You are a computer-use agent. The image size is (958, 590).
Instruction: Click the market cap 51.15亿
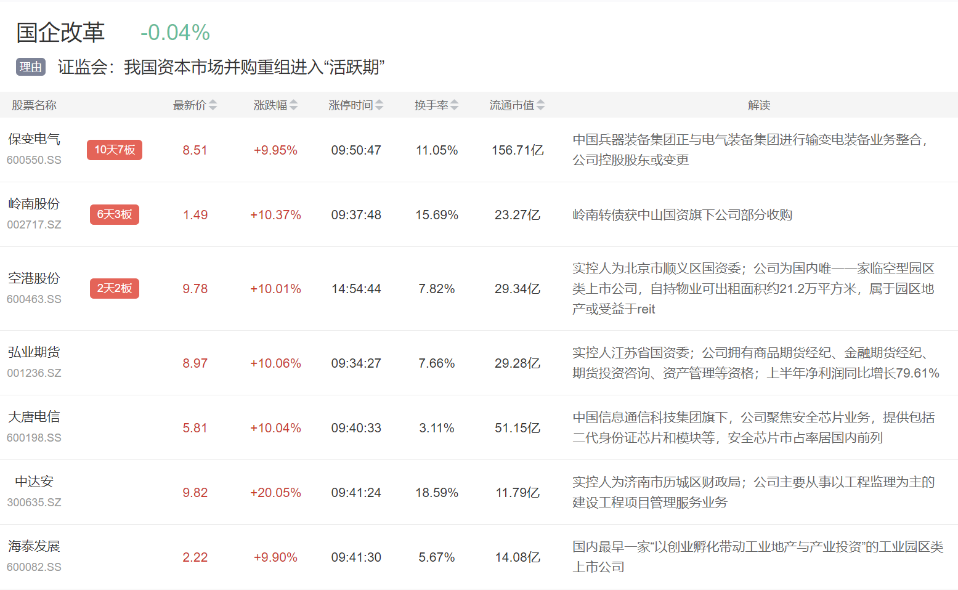click(518, 428)
